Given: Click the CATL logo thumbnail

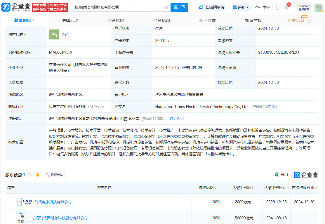Looking at the screenshot, I should pos(28,202).
